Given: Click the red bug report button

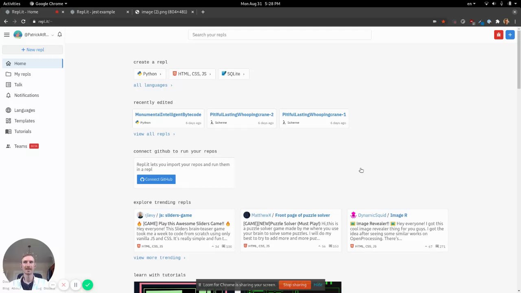Looking at the screenshot, I should coord(499,35).
